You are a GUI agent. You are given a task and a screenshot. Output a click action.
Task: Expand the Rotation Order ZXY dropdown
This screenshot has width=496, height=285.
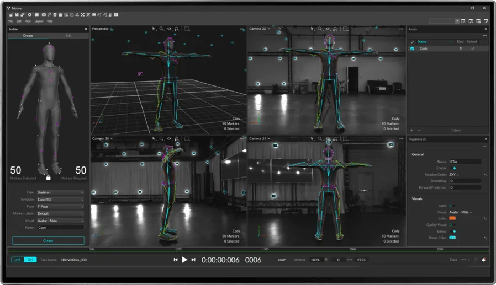pos(455,175)
